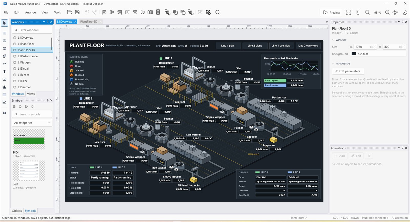Click Edit parameters button

click(x=348, y=71)
